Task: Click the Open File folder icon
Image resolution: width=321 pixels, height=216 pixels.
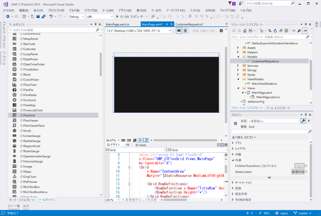Action: 33,17
